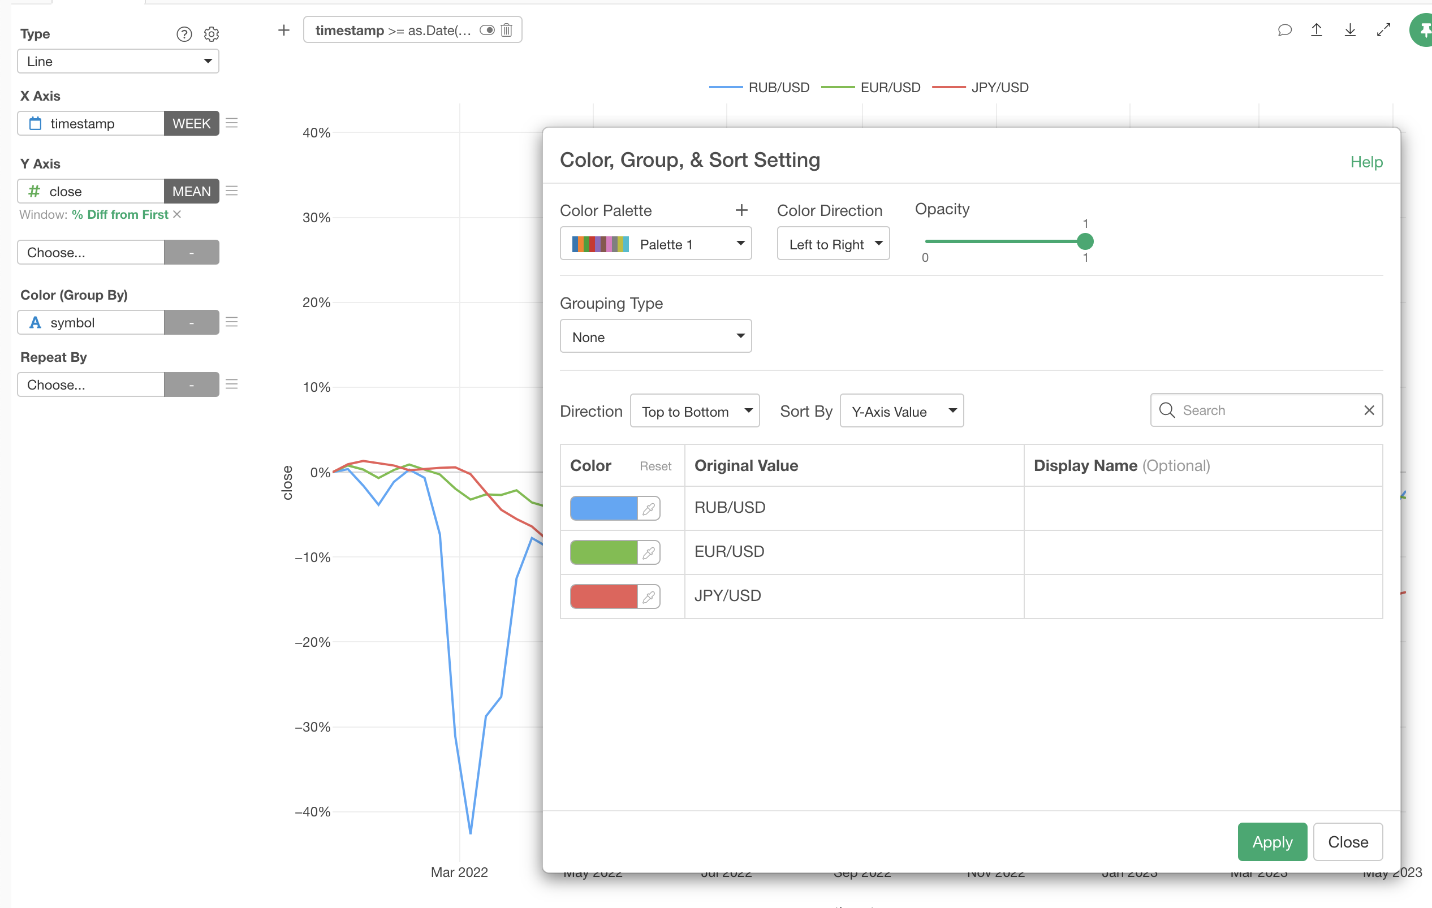Open the symbol color column selector

pyautogui.click(x=91, y=322)
